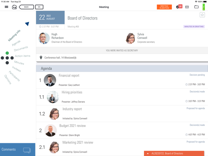This screenshot has width=208, height=156.
Task: Expand the AL20220722 Board of Directors bar
Action: 174,153
